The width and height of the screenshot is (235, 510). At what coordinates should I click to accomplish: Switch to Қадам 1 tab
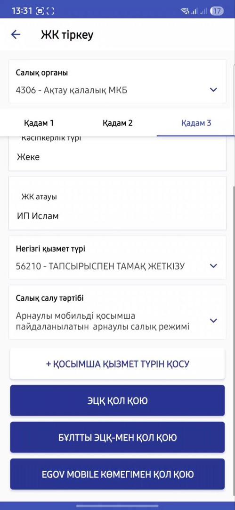click(39, 123)
